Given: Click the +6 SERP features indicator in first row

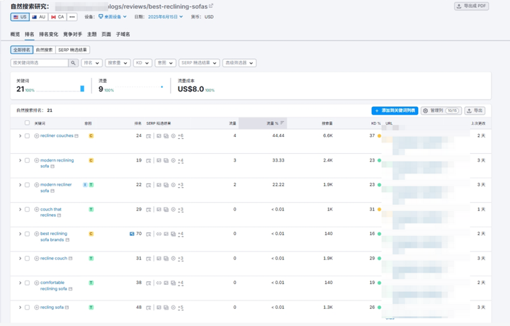Looking at the screenshot, I should 181,136.
